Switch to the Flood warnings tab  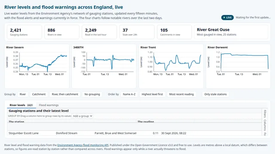(49, 105)
